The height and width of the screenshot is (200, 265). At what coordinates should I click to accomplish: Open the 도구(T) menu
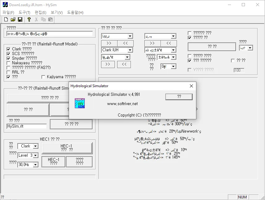pos(24,12)
